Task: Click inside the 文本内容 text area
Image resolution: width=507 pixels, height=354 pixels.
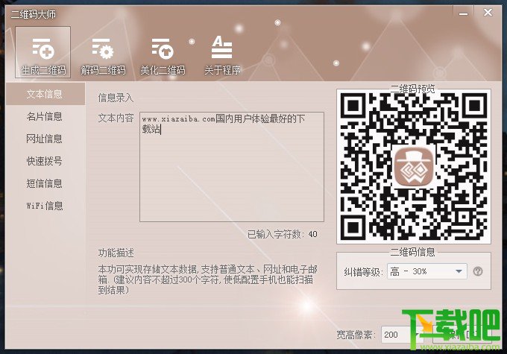Action: tap(232, 167)
